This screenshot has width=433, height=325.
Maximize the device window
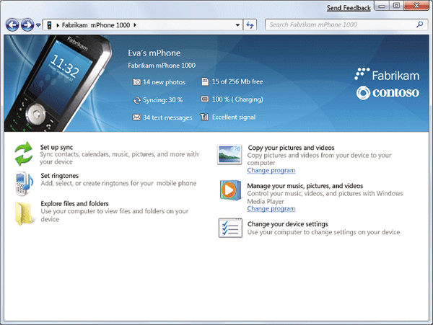(396, 6)
